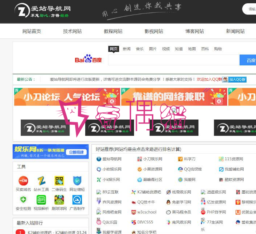Click the 小k娱乐网 green icon
The height and width of the screenshot is (234, 256).
point(99,179)
